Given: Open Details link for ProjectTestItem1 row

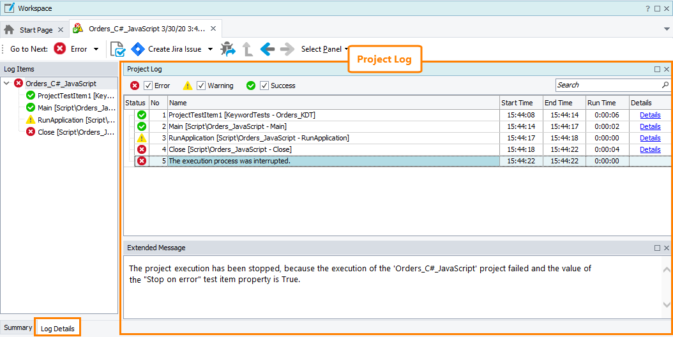Looking at the screenshot, I should point(650,115).
